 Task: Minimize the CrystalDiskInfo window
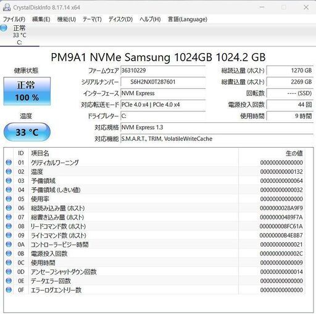tap(262, 7)
